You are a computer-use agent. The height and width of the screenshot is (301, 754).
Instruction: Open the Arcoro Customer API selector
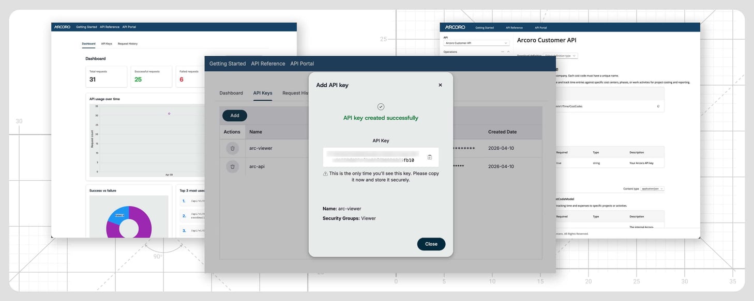pos(476,43)
